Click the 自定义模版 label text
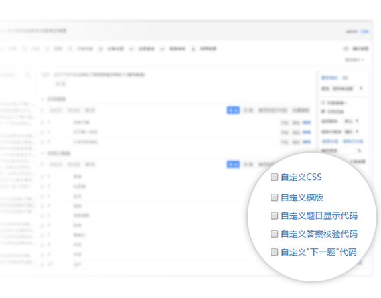The width and height of the screenshot is (381, 298). click(302, 198)
